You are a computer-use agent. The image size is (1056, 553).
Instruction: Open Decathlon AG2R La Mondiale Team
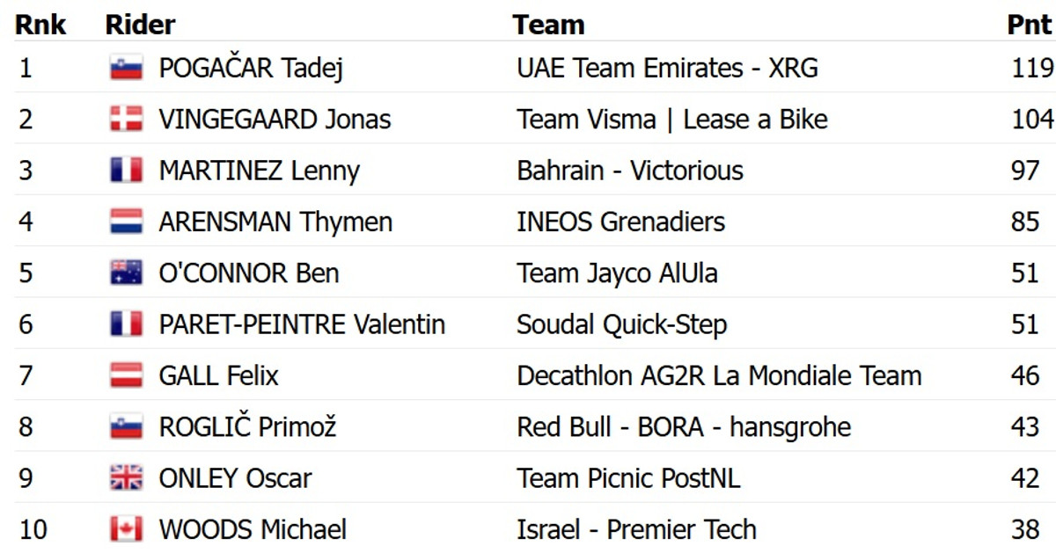point(719,375)
